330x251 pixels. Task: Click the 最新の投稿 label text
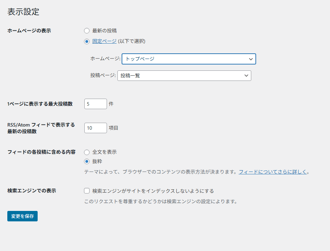click(104, 31)
